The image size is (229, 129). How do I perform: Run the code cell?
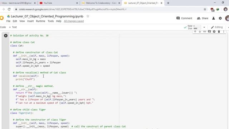(6, 35)
